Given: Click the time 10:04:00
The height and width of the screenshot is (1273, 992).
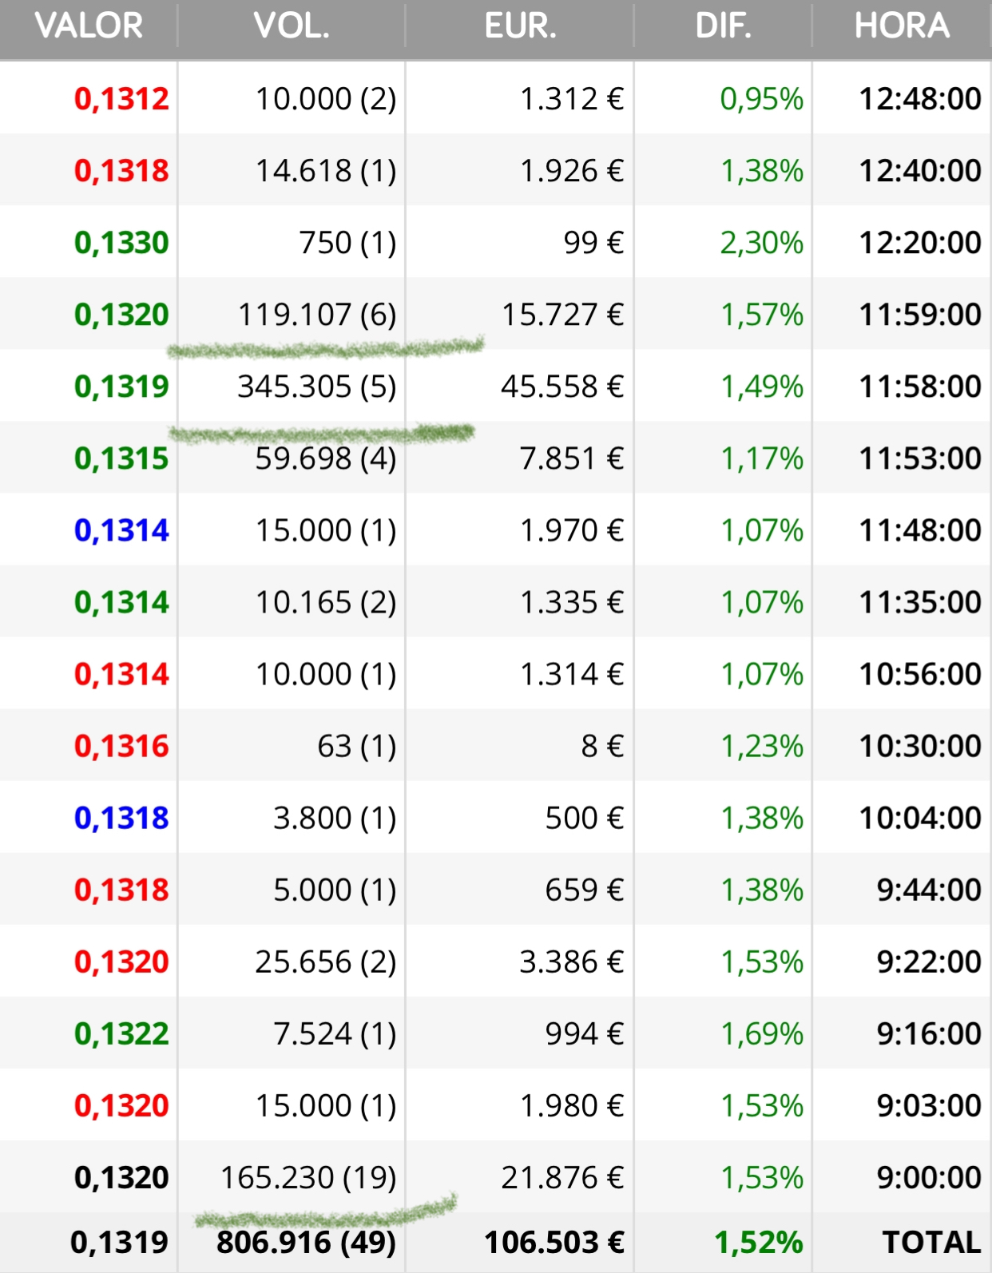Looking at the screenshot, I should pyautogui.click(x=920, y=818).
